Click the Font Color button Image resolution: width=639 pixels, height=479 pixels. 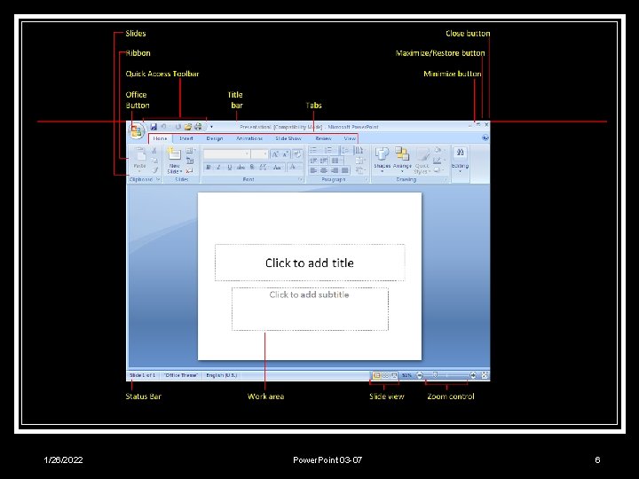293,167
